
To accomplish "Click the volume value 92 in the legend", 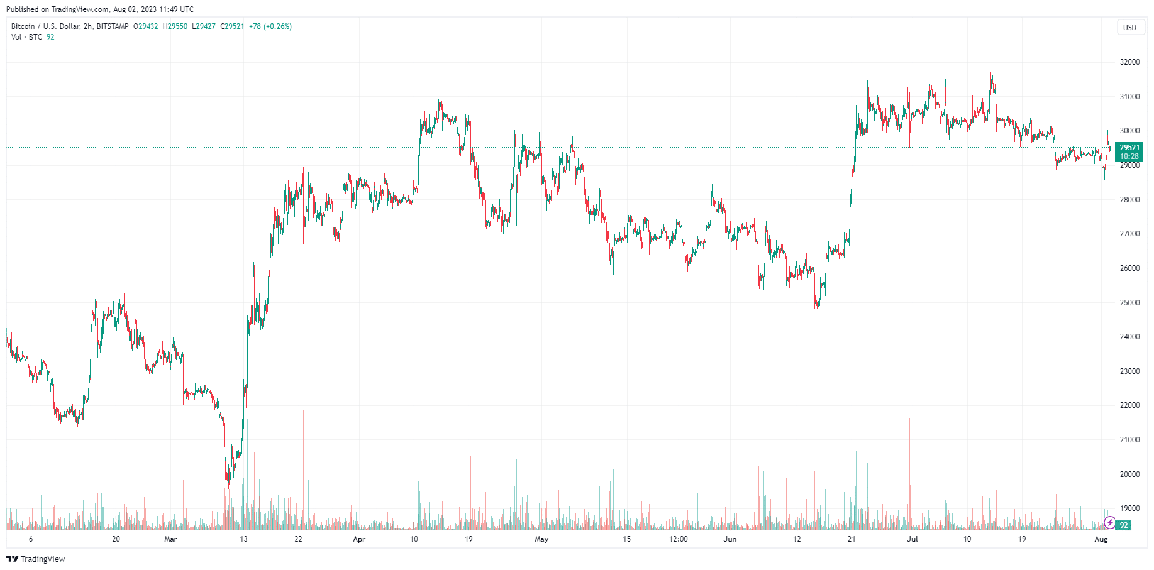I will pos(50,37).
